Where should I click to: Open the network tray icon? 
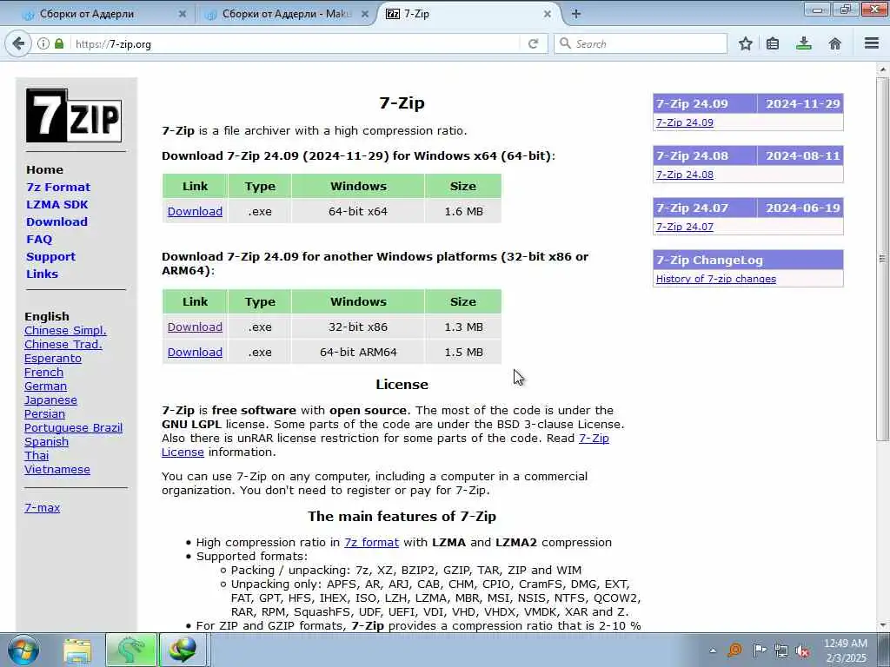point(781,650)
